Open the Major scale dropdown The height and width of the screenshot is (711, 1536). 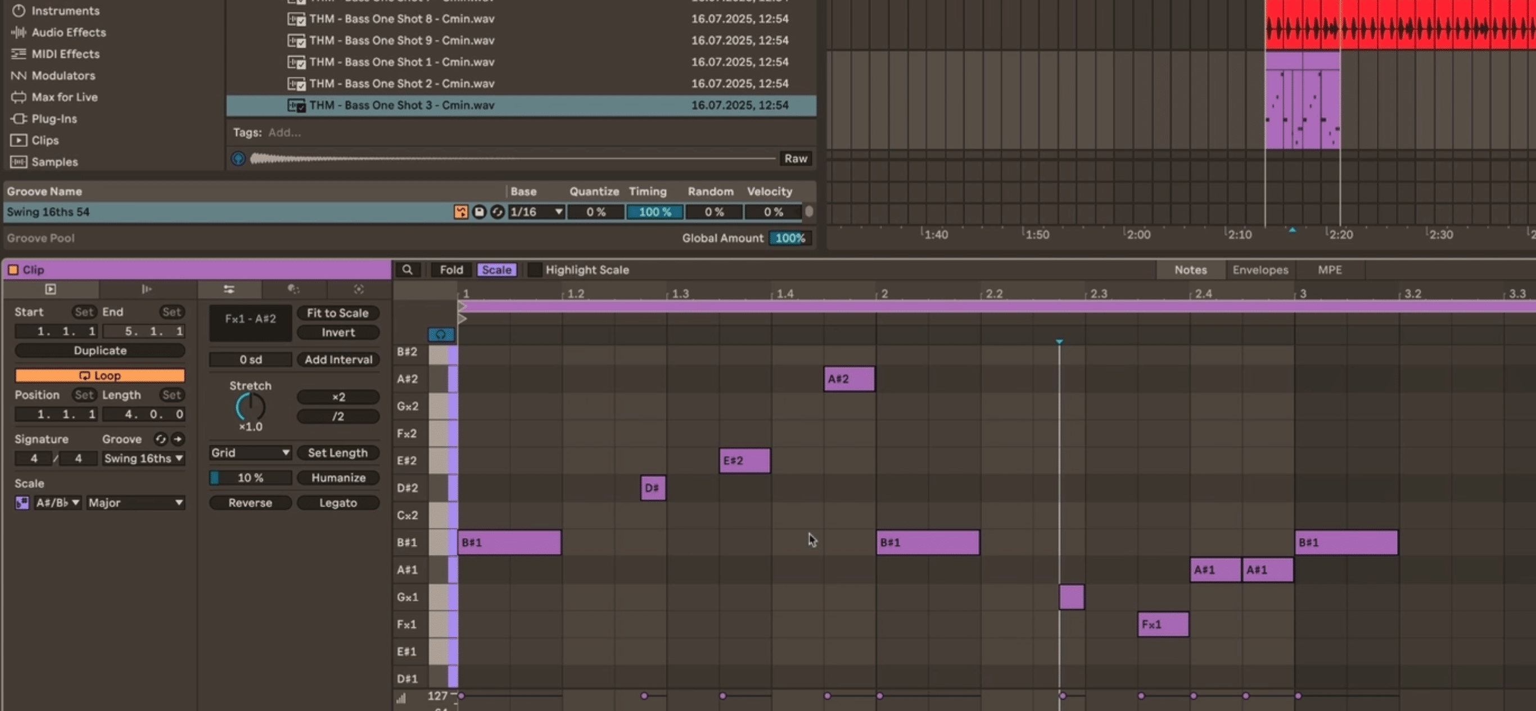point(135,503)
